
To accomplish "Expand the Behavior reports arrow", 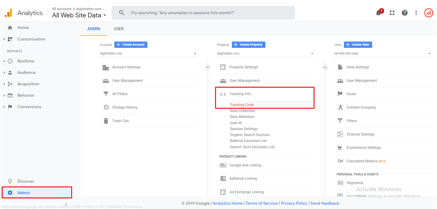I will (4, 95).
